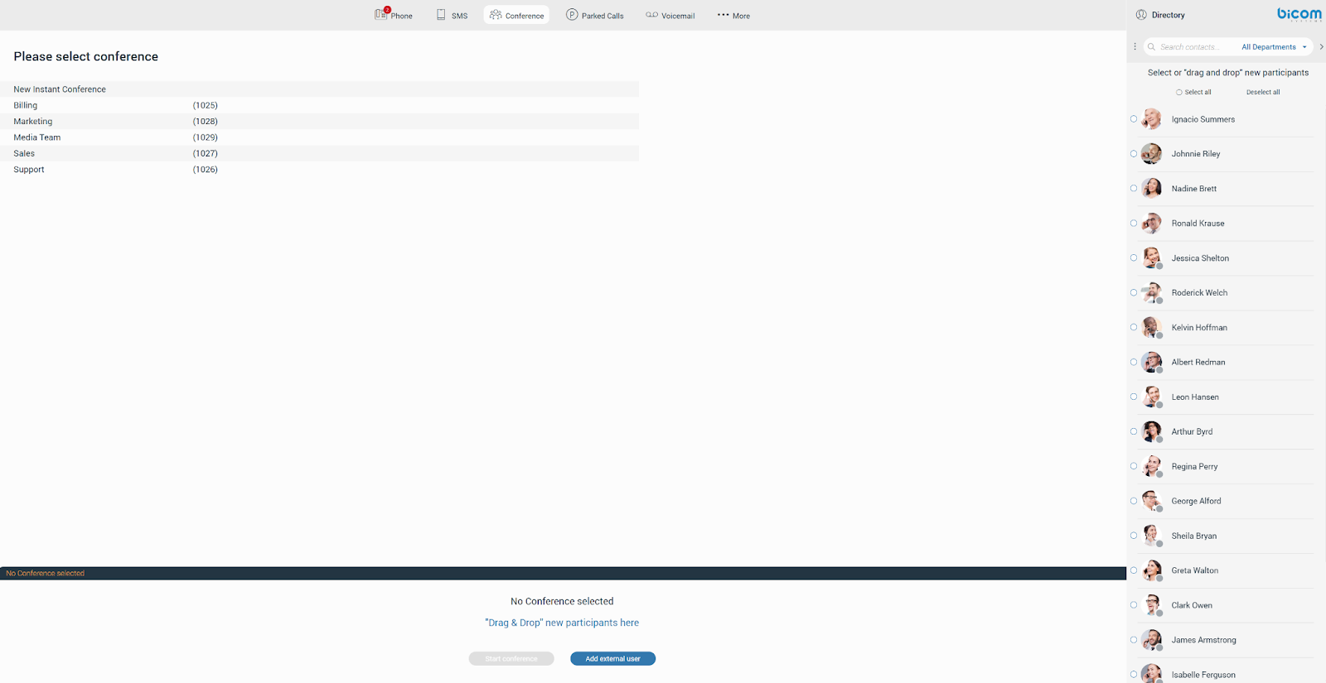Click Add external user button
Screen dimensions: 1326x683
tap(613, 659)
